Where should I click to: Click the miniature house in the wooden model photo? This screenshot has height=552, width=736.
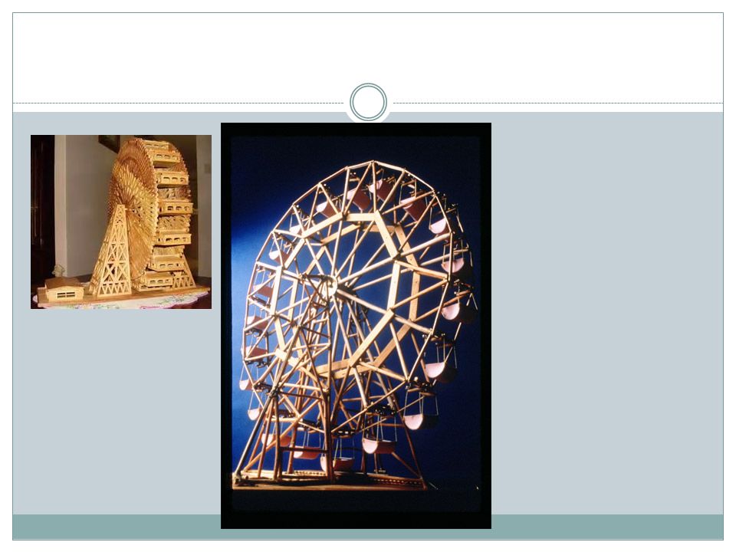point(64,289)
